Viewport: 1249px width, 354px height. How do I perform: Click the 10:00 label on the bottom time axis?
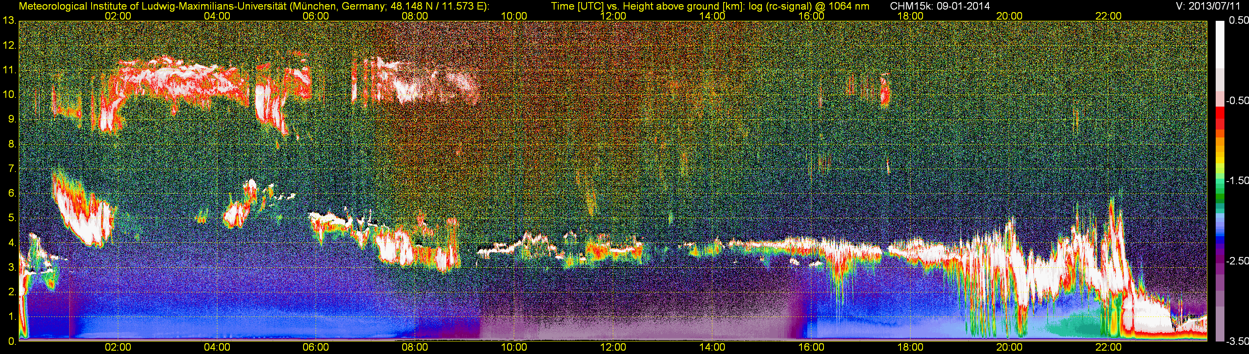[x=514, y=347]
